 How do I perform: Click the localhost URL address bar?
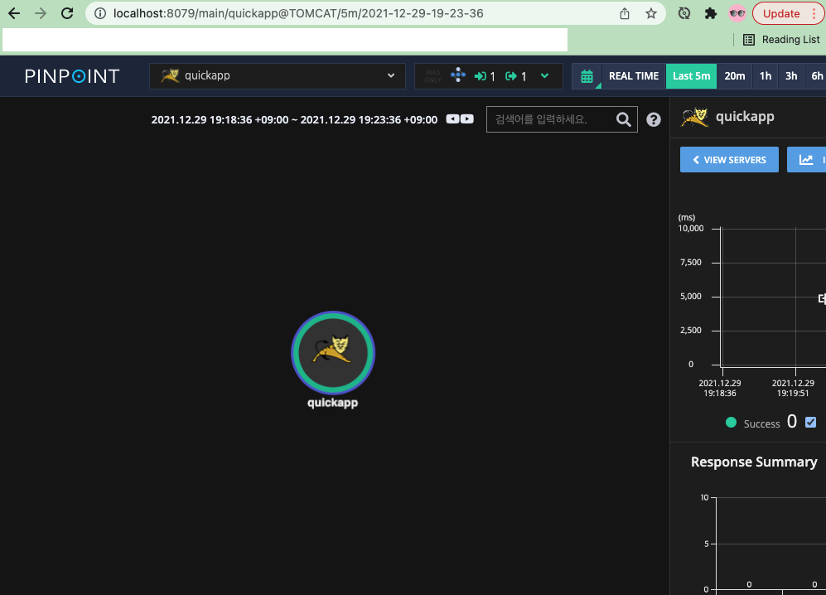tap(298, 14)
